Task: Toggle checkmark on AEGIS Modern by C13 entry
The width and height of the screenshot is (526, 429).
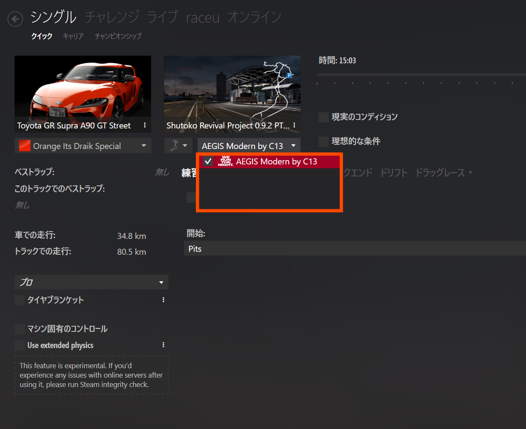Action: click(208, 161)
